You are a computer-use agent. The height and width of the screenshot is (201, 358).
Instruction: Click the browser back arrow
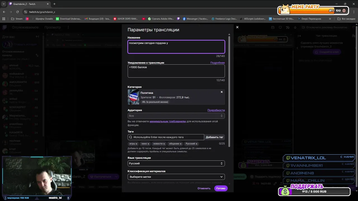pyautogui.click(x=4, y=12)
